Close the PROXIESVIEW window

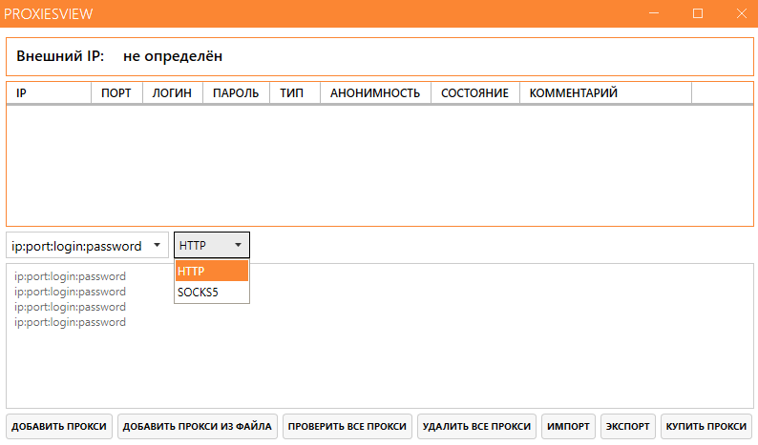[741, 13]
